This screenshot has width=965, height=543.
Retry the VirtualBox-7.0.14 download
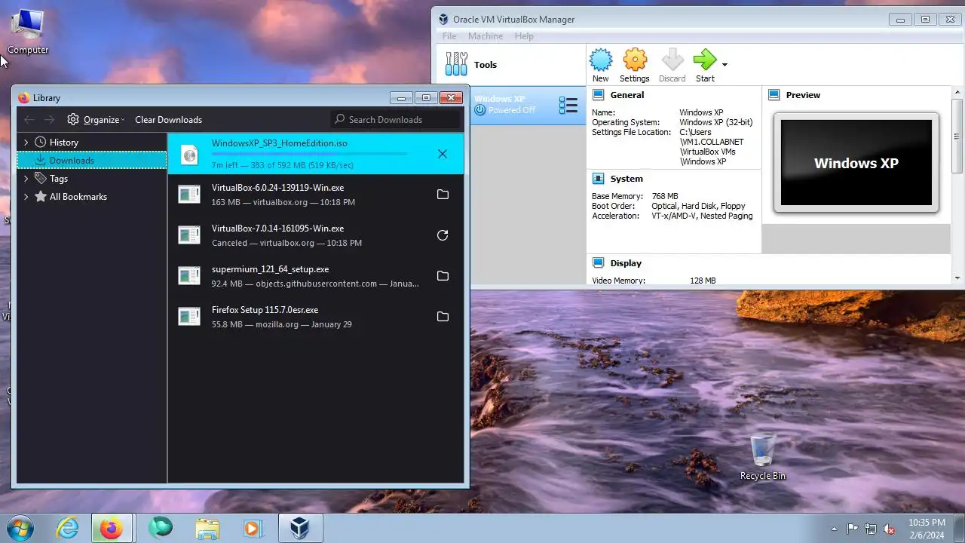pos(443,235)
